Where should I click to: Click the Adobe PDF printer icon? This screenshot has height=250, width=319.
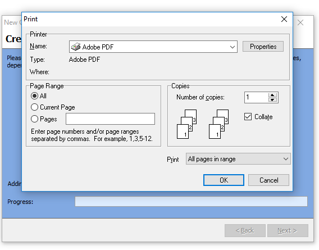click(76, 47)
